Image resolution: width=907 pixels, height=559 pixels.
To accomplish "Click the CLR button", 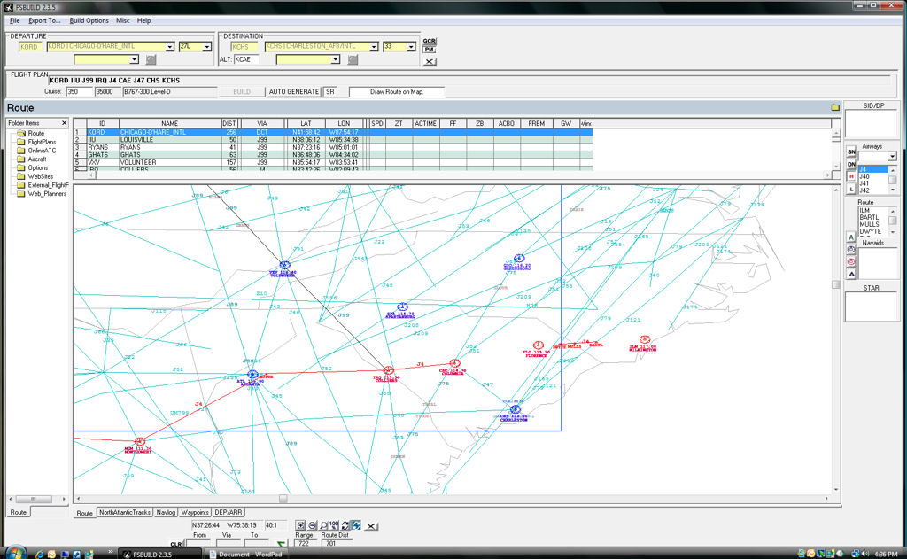I will click(x=176, y=544).
